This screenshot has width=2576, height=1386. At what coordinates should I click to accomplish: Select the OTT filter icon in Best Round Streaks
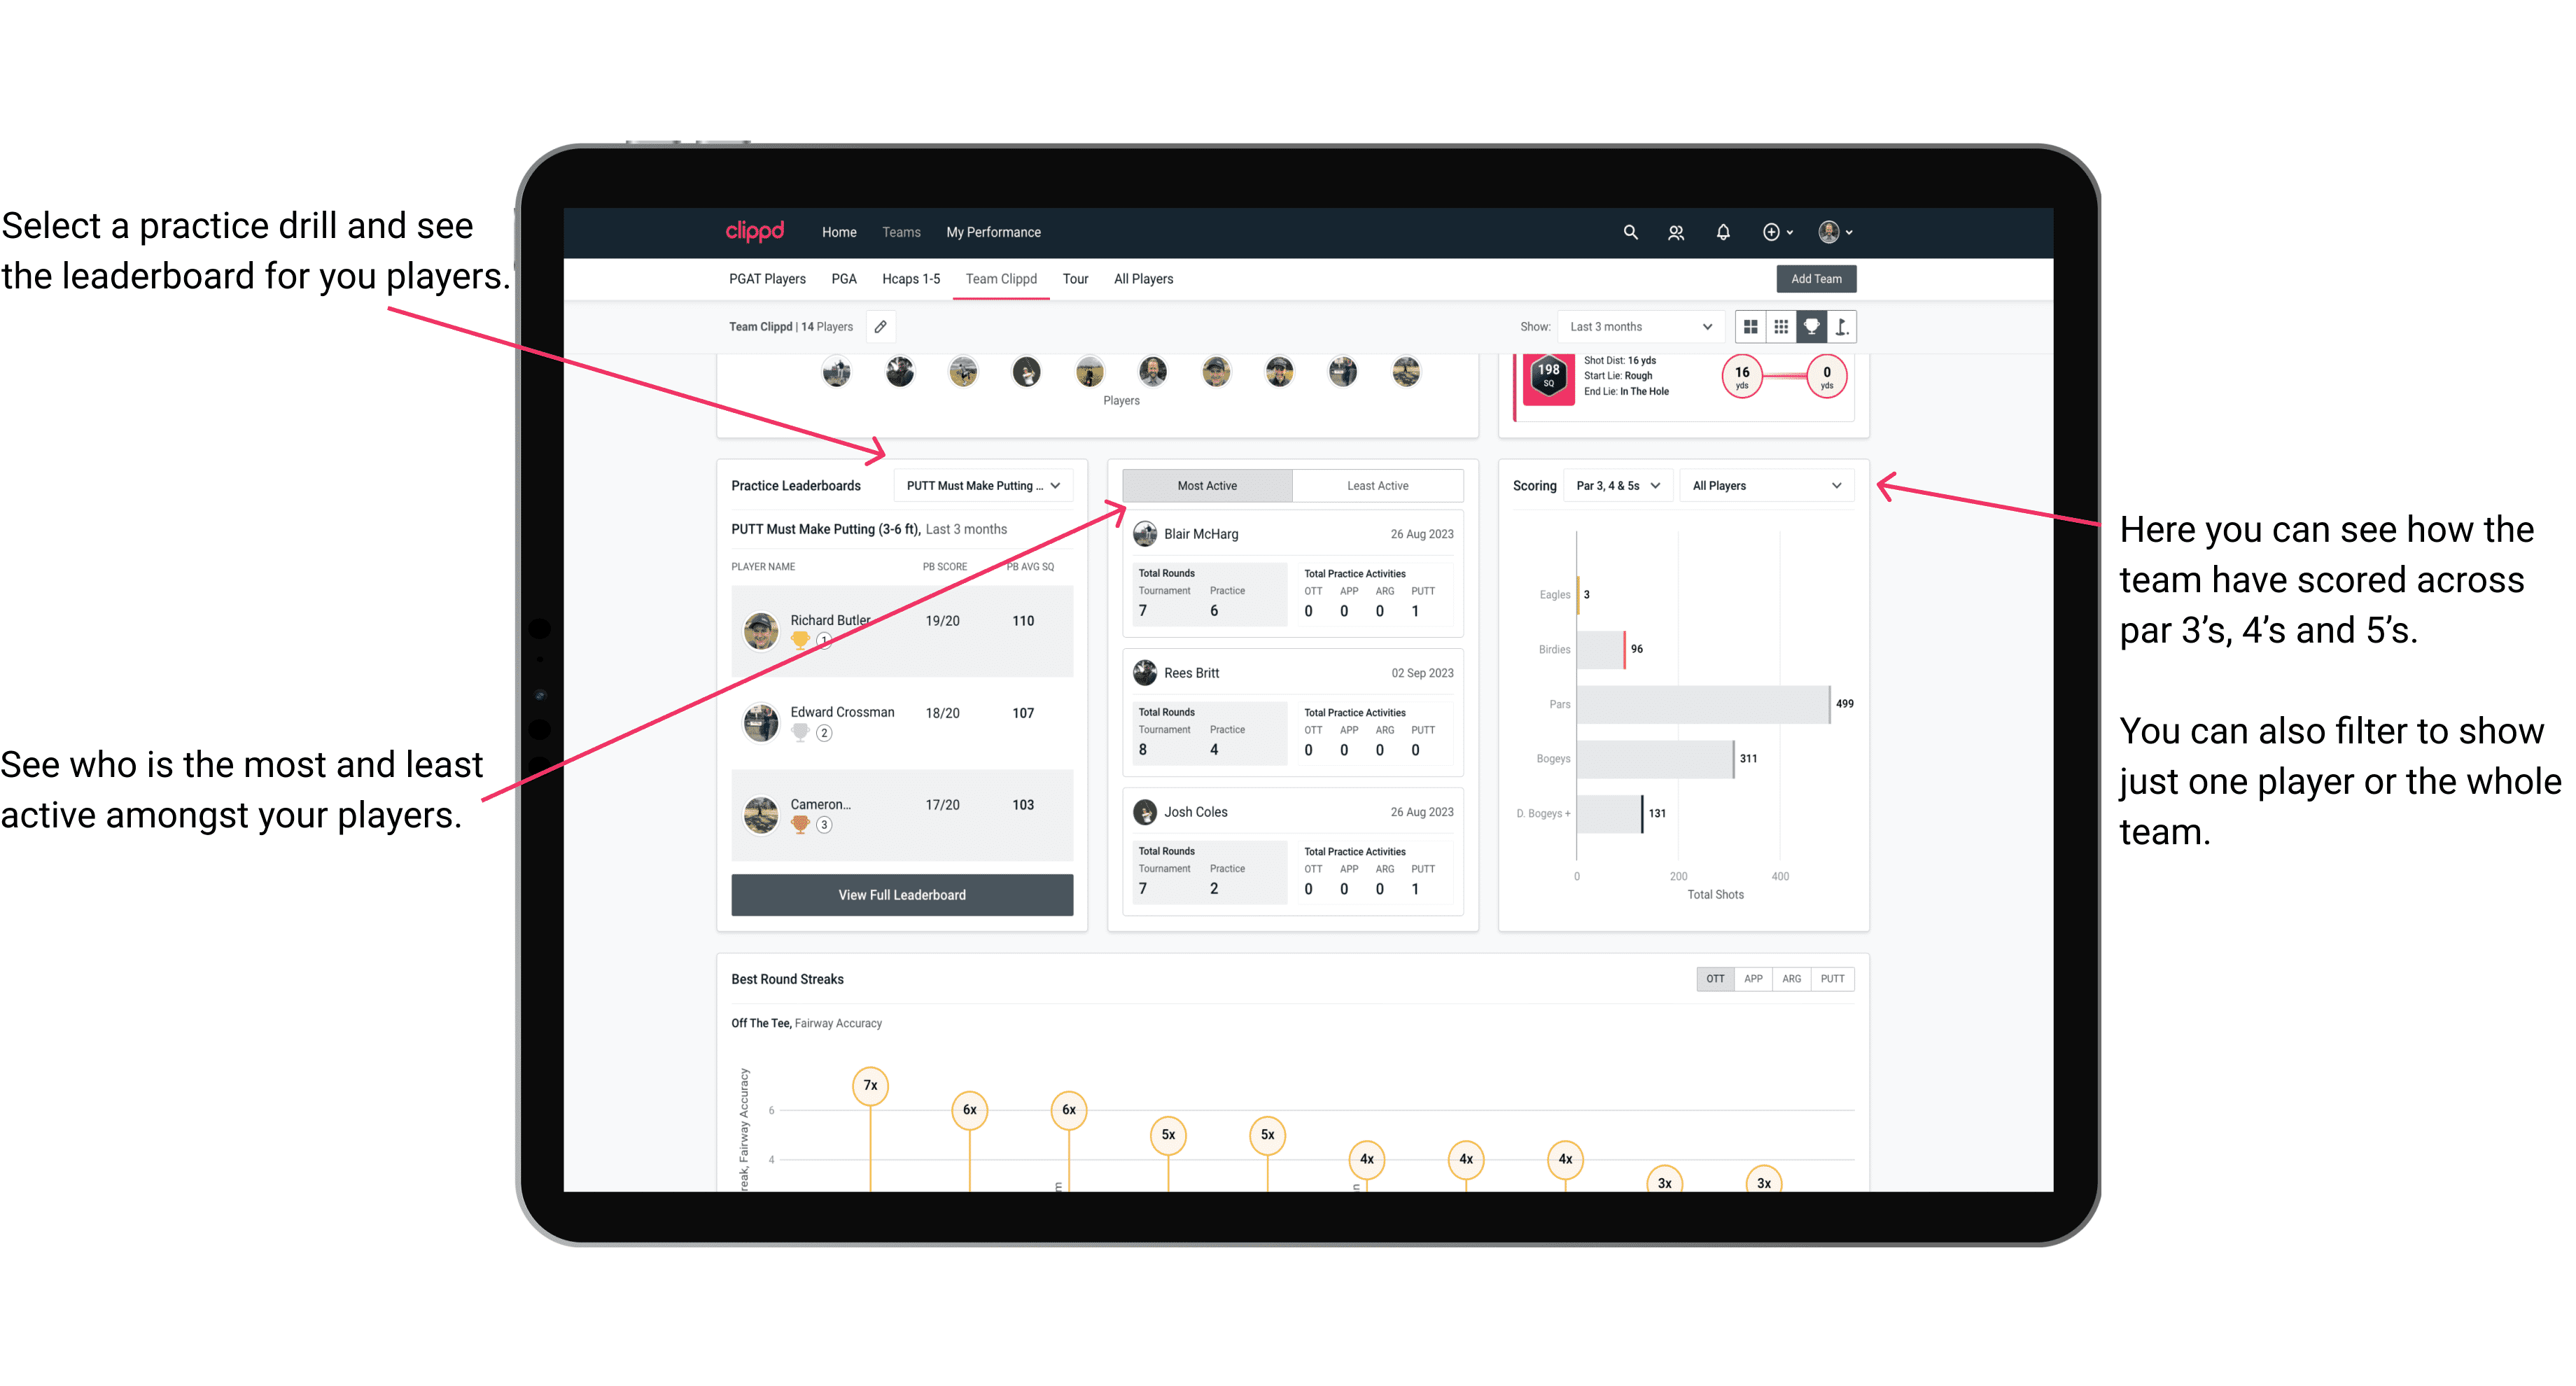tap(1714, 978)
